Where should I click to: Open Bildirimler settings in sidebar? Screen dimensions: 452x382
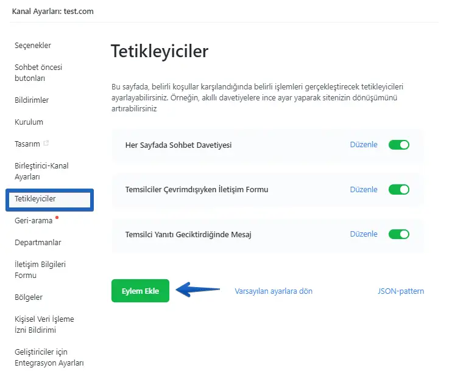click(32, 100)
